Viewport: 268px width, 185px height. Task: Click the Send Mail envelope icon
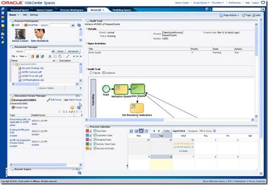(26, 25)
